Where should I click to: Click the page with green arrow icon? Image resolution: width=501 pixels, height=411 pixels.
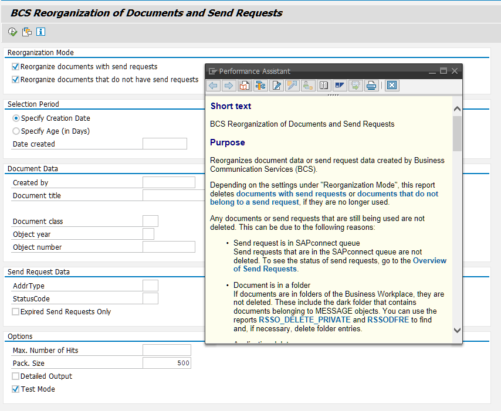[x=356, y=86]
